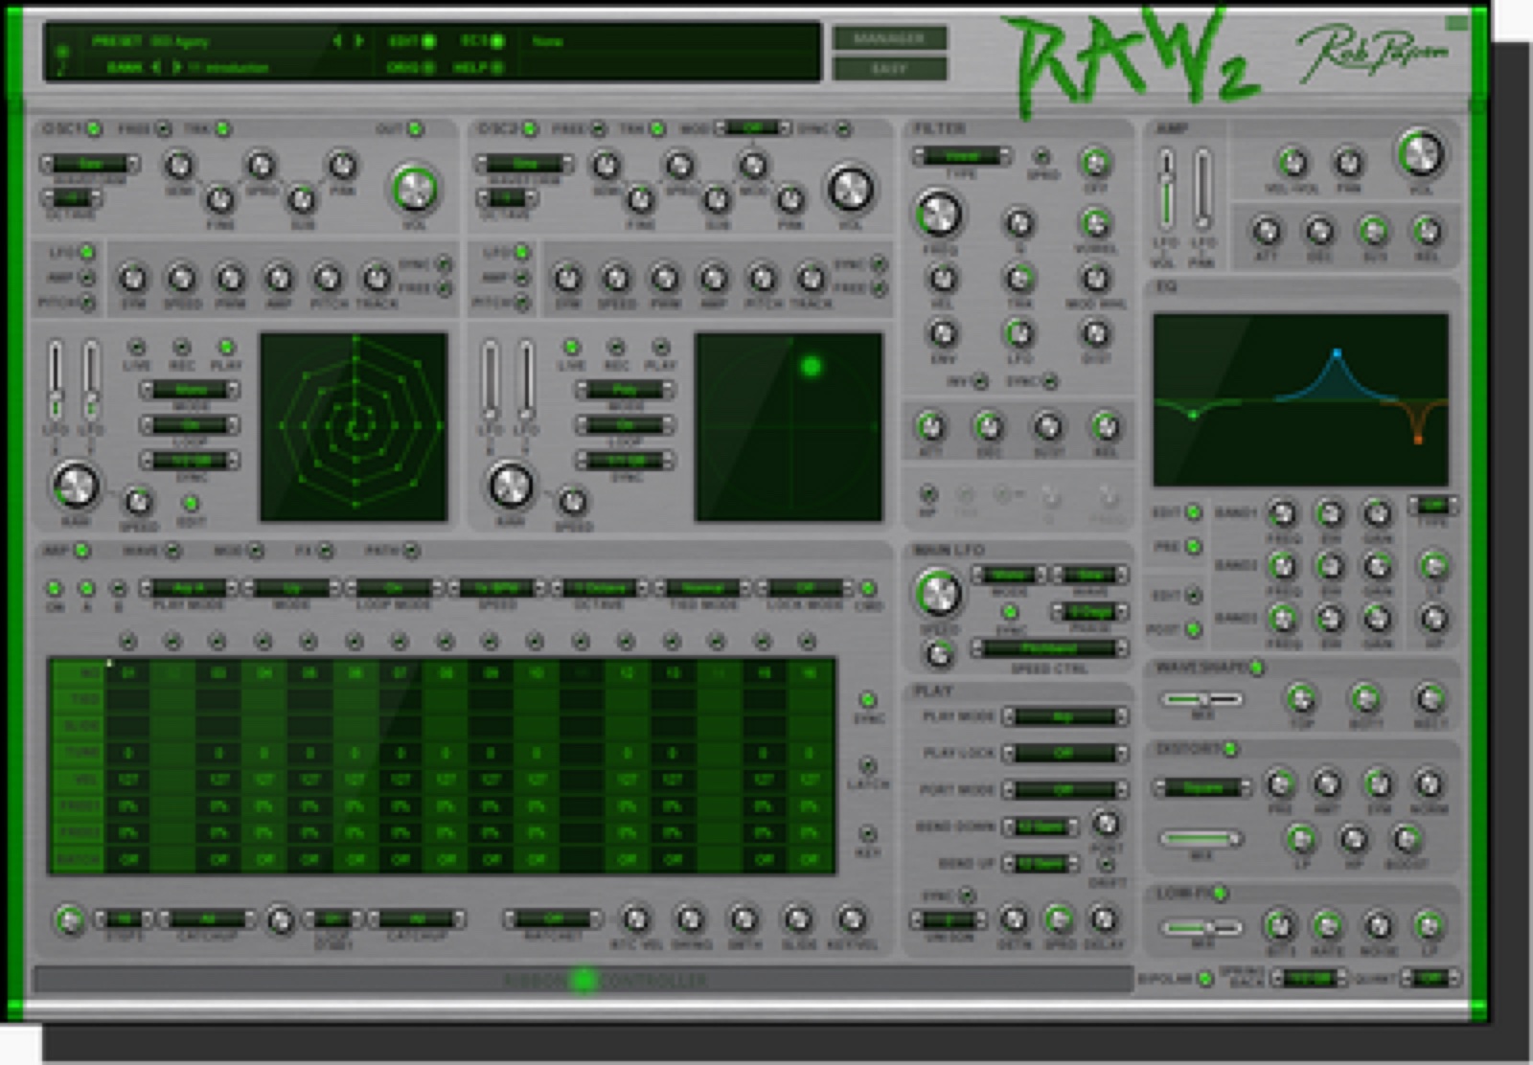1533x1065 pixels.
Task: Switch OSC1 on or off
Action: (x=94, y=128)
